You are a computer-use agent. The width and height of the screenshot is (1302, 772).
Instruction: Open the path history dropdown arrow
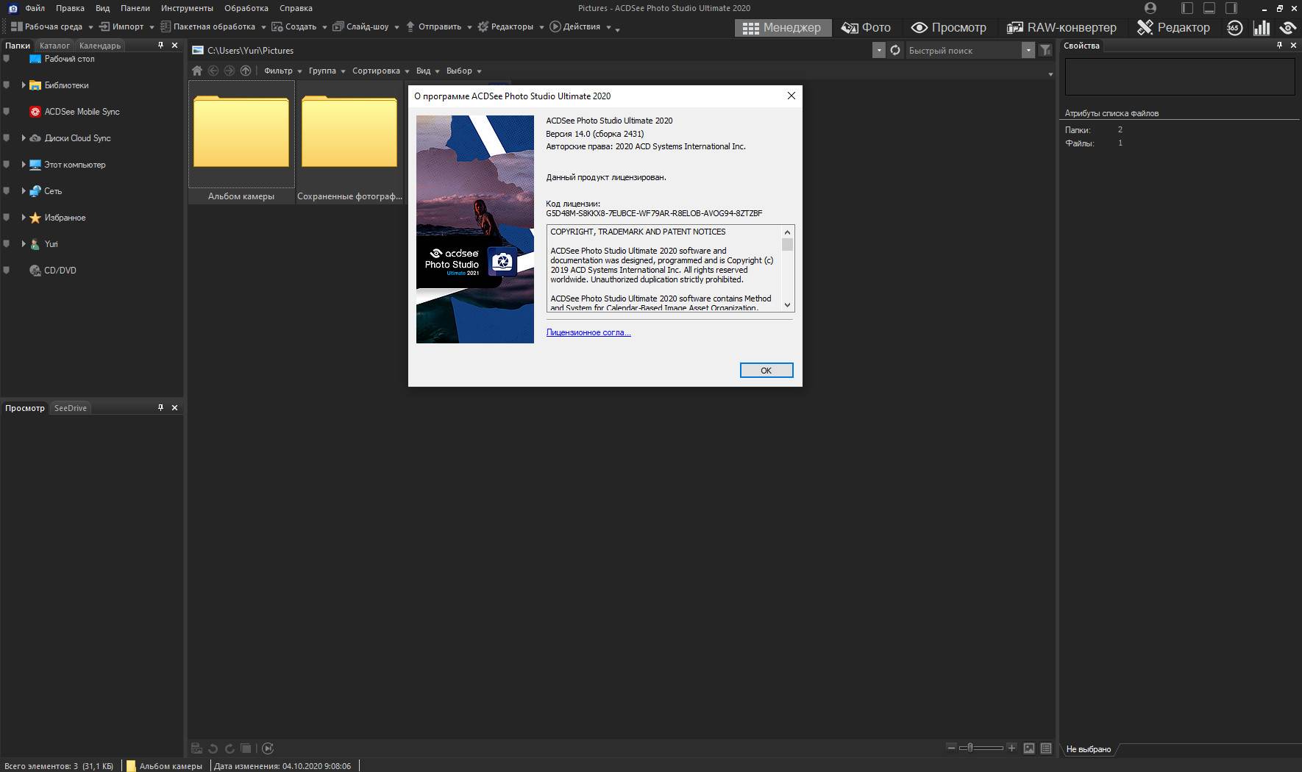878,50
